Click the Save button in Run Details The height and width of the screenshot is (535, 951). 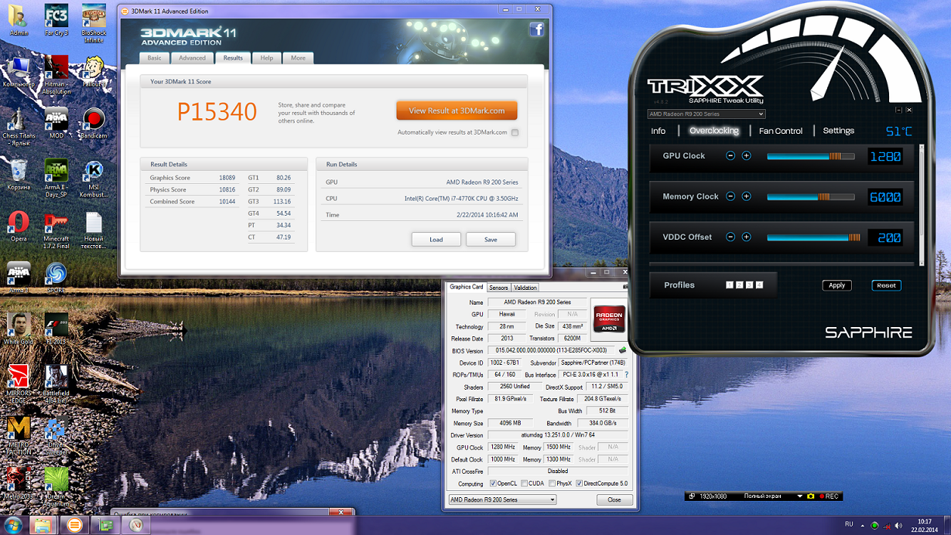click(491, 239)
